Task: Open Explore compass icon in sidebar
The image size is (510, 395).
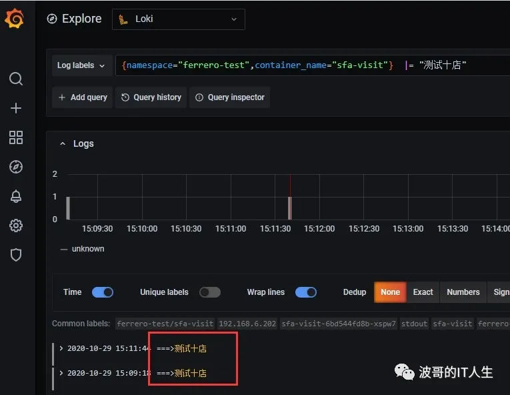Action: [x=15, y=167]
